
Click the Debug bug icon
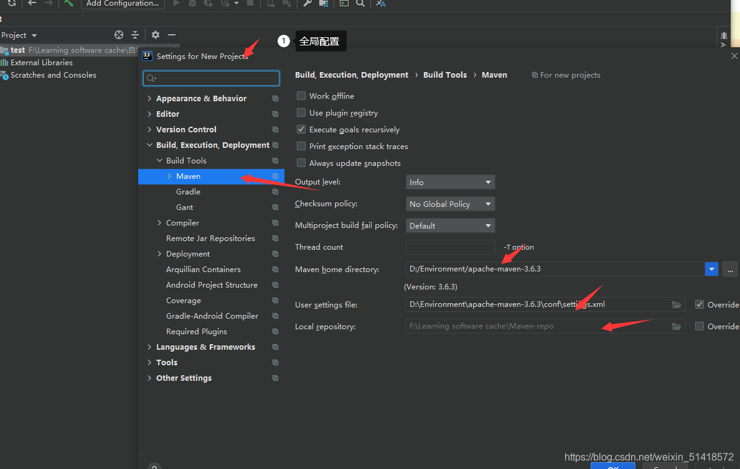[192, 3]
